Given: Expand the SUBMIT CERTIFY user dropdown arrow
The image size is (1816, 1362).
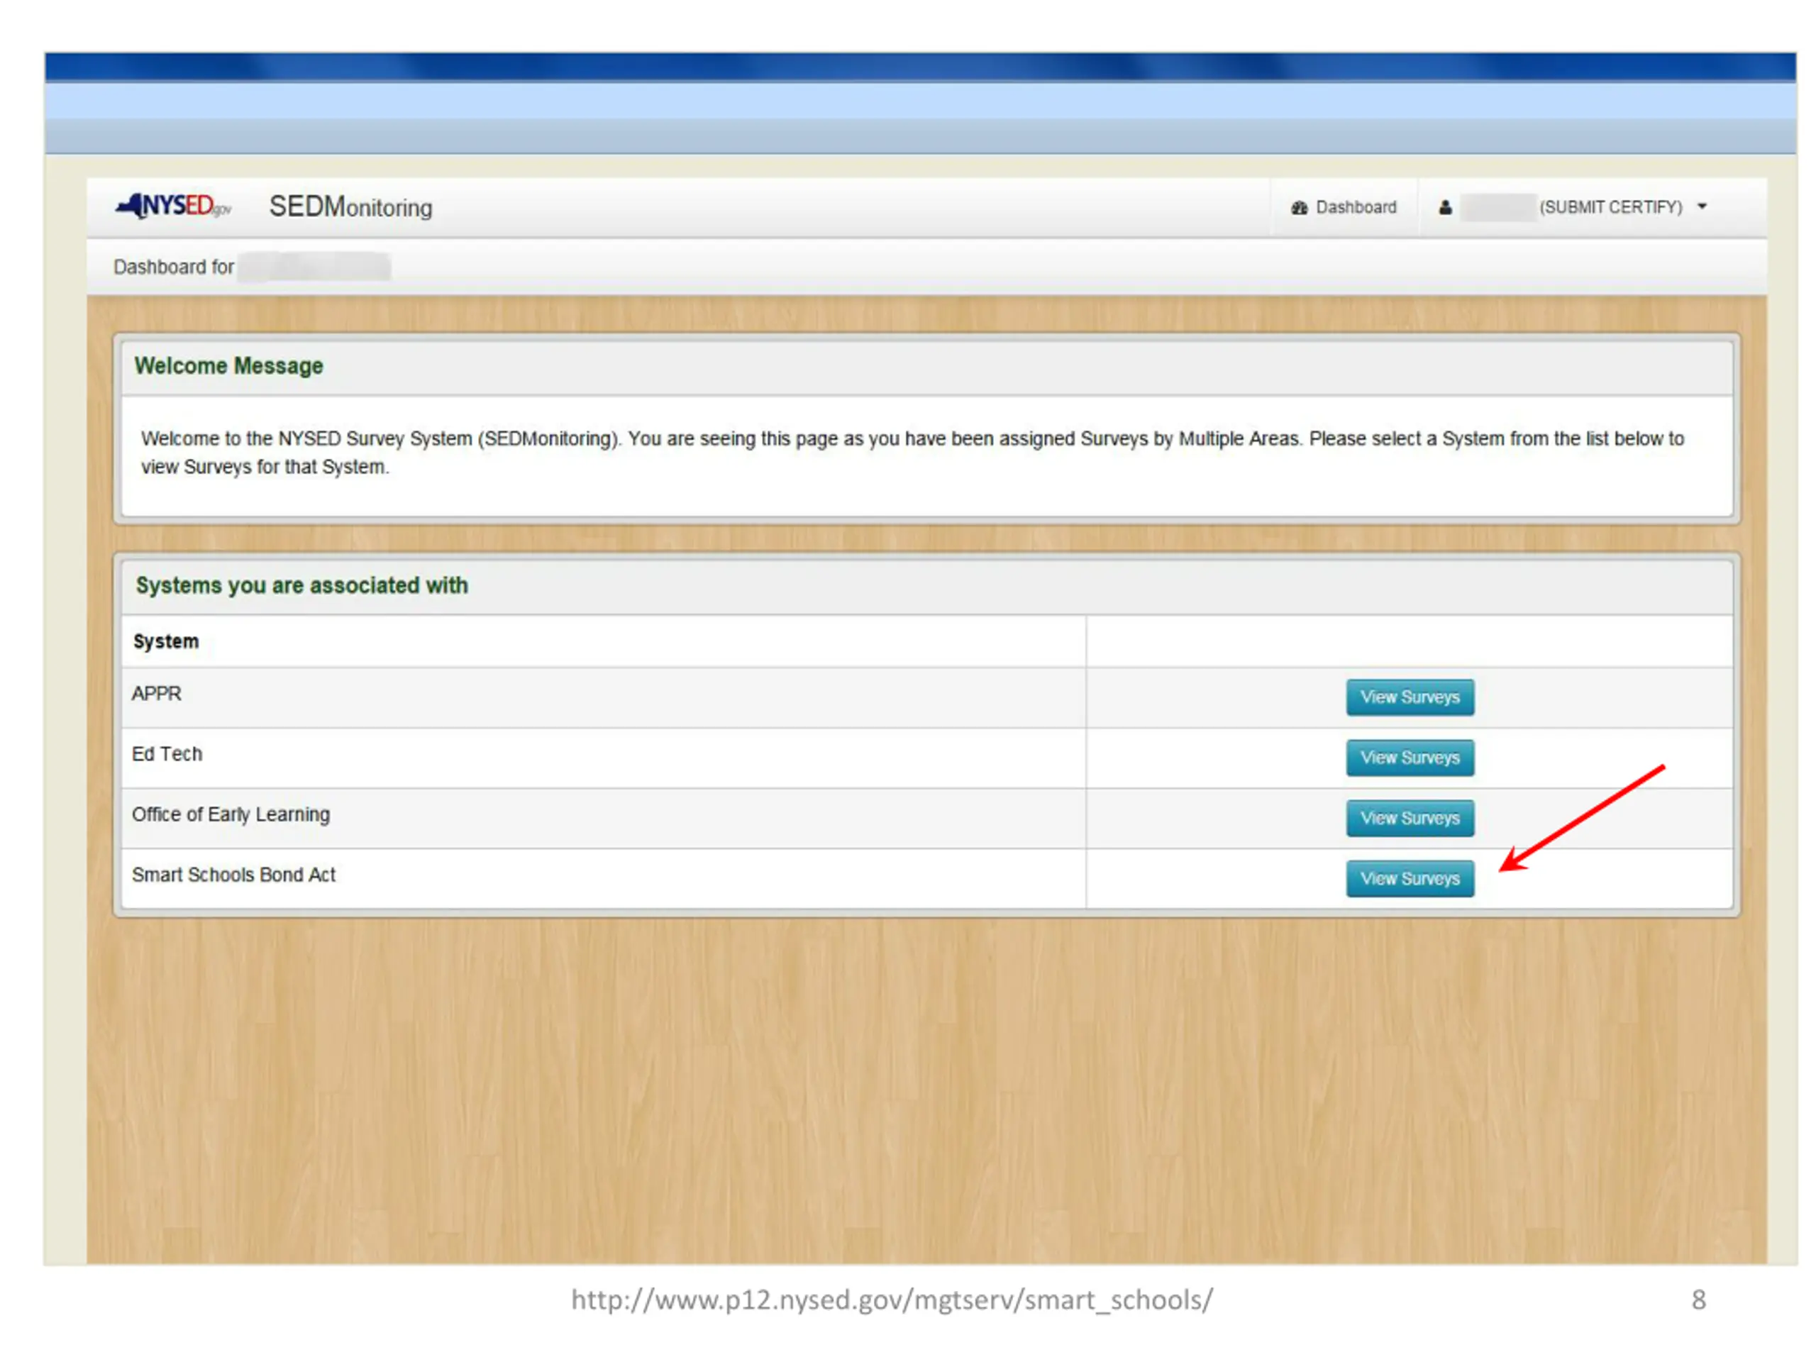Looking at the screenshot, I should coord(1702,207).
